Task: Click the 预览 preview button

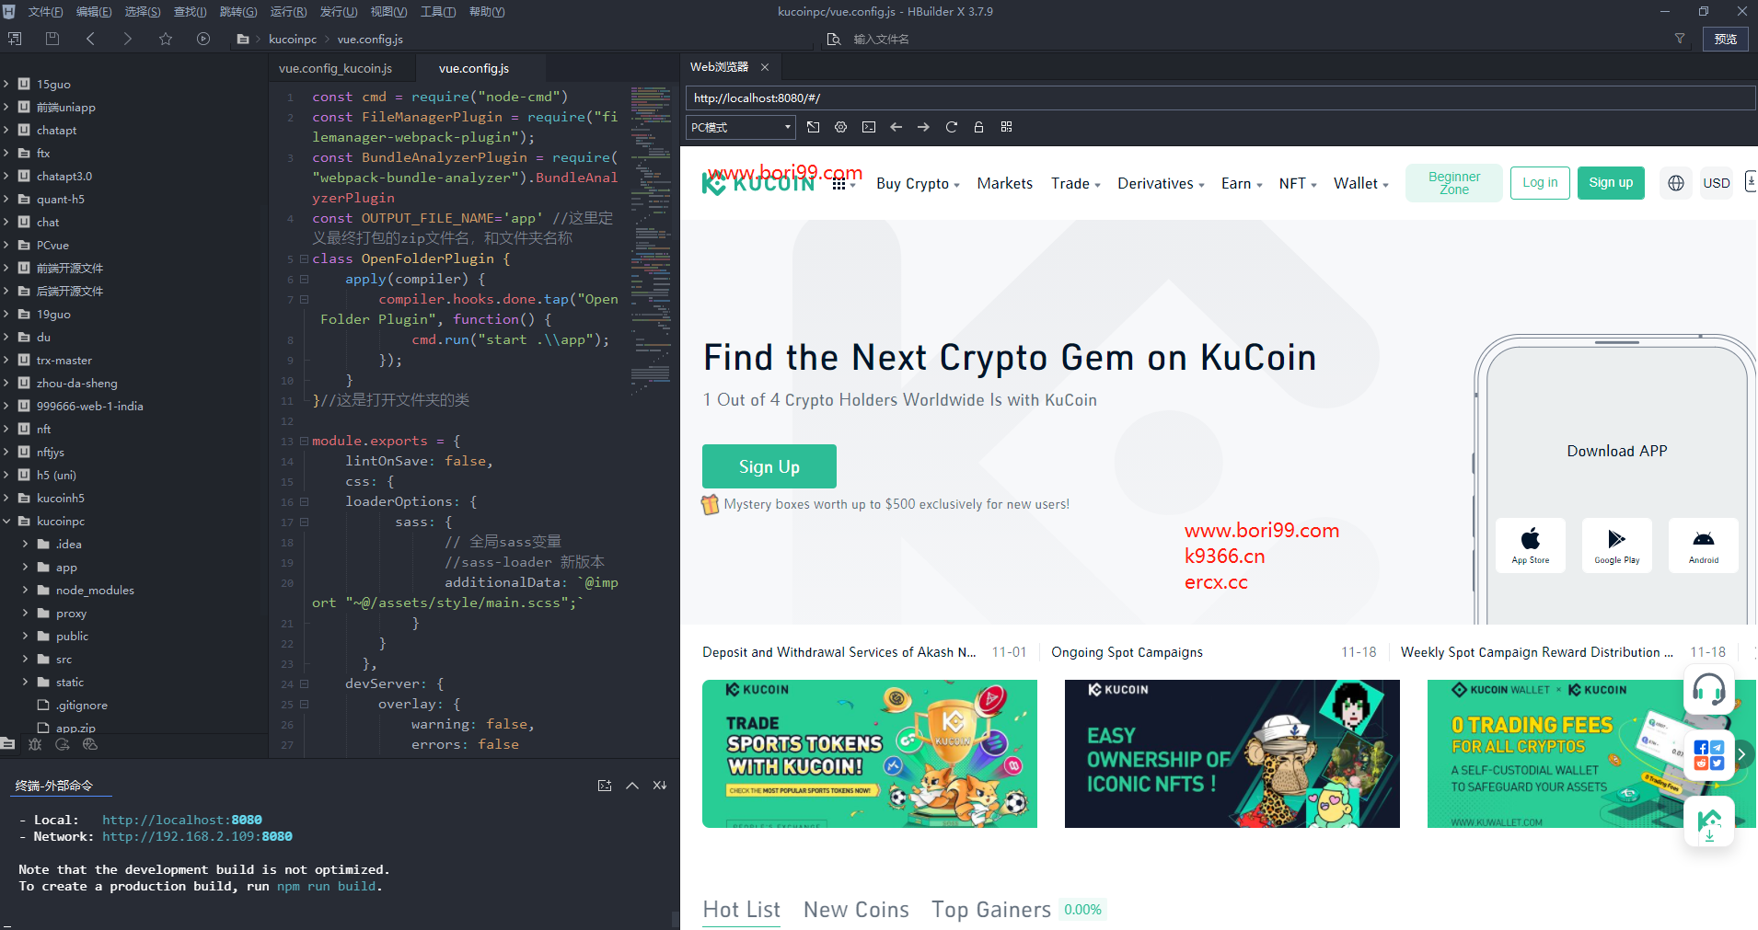Action: pyautogui.click(x=1726, y=39)
